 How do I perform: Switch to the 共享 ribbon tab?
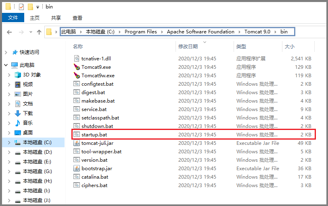click(56, 18)
